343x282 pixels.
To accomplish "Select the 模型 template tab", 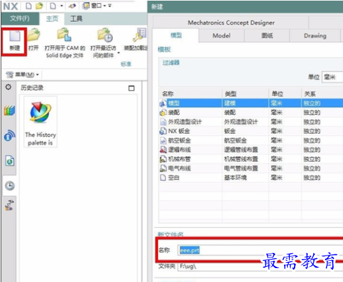I will coord(176,35).
